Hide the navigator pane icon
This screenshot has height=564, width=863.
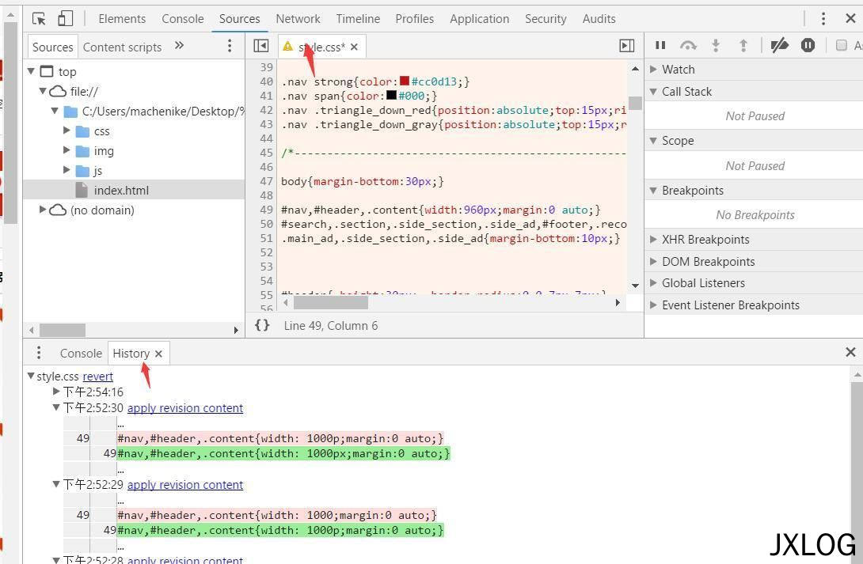[261, 46]
